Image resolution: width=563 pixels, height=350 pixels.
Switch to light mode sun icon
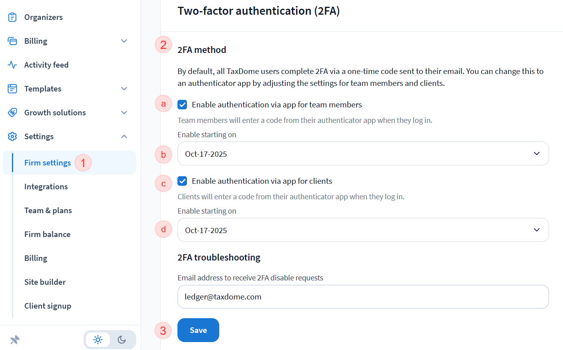click(98, 340)
